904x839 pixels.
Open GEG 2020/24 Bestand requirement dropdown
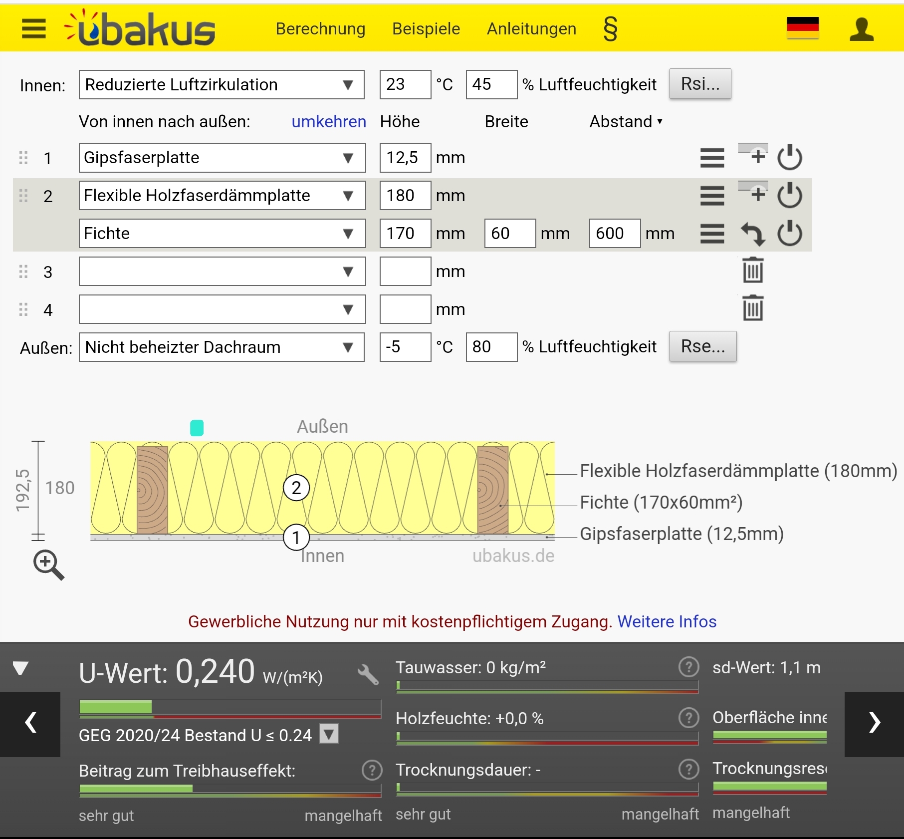329,734
